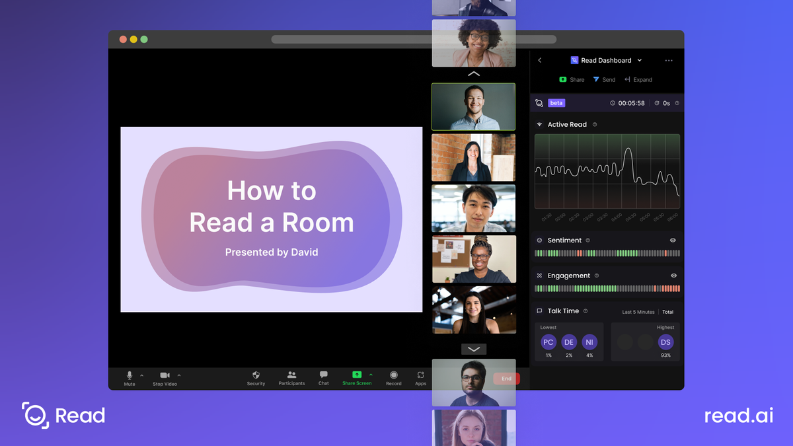Click Send in the Read Dashboard header
The height and width of the screenshot is (446, 793).
(x=605, y=79)
